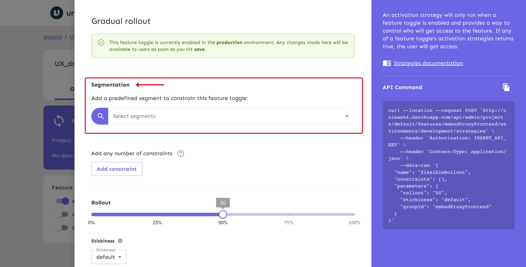Screen dimensions: 526x267
Task: Set rollout slider to the 75% mark
Action: [289, 214]
